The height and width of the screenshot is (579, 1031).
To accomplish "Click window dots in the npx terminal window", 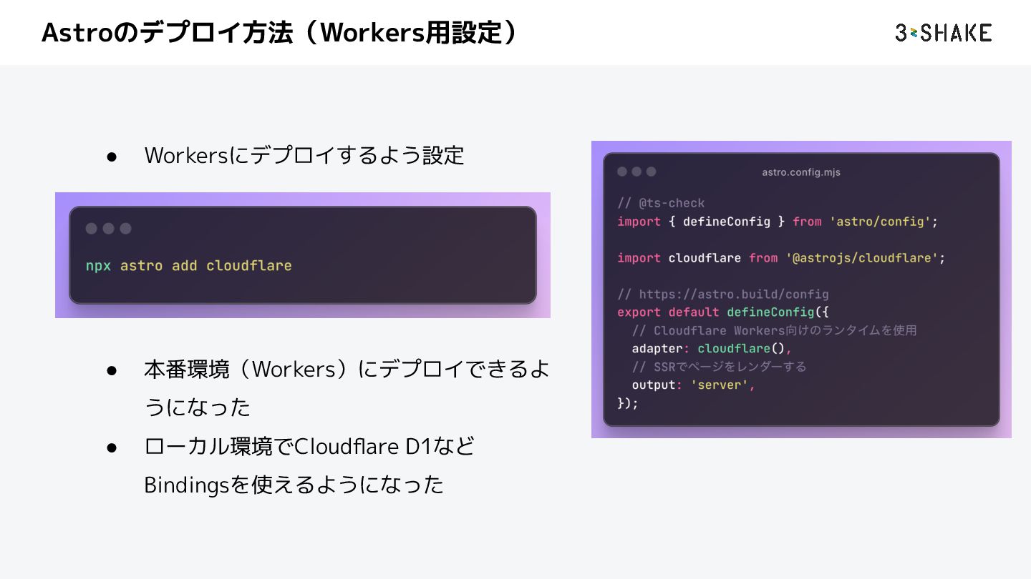I will [x=108, y=229].
